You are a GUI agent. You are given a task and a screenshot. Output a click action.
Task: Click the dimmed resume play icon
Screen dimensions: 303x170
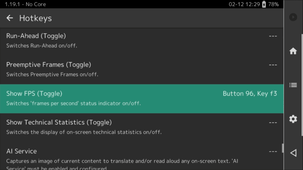[x=293, y=17]
